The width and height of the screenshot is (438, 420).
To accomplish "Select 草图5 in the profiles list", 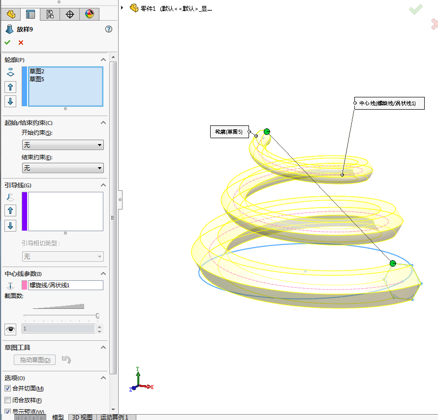I will [x=37, y=79].
